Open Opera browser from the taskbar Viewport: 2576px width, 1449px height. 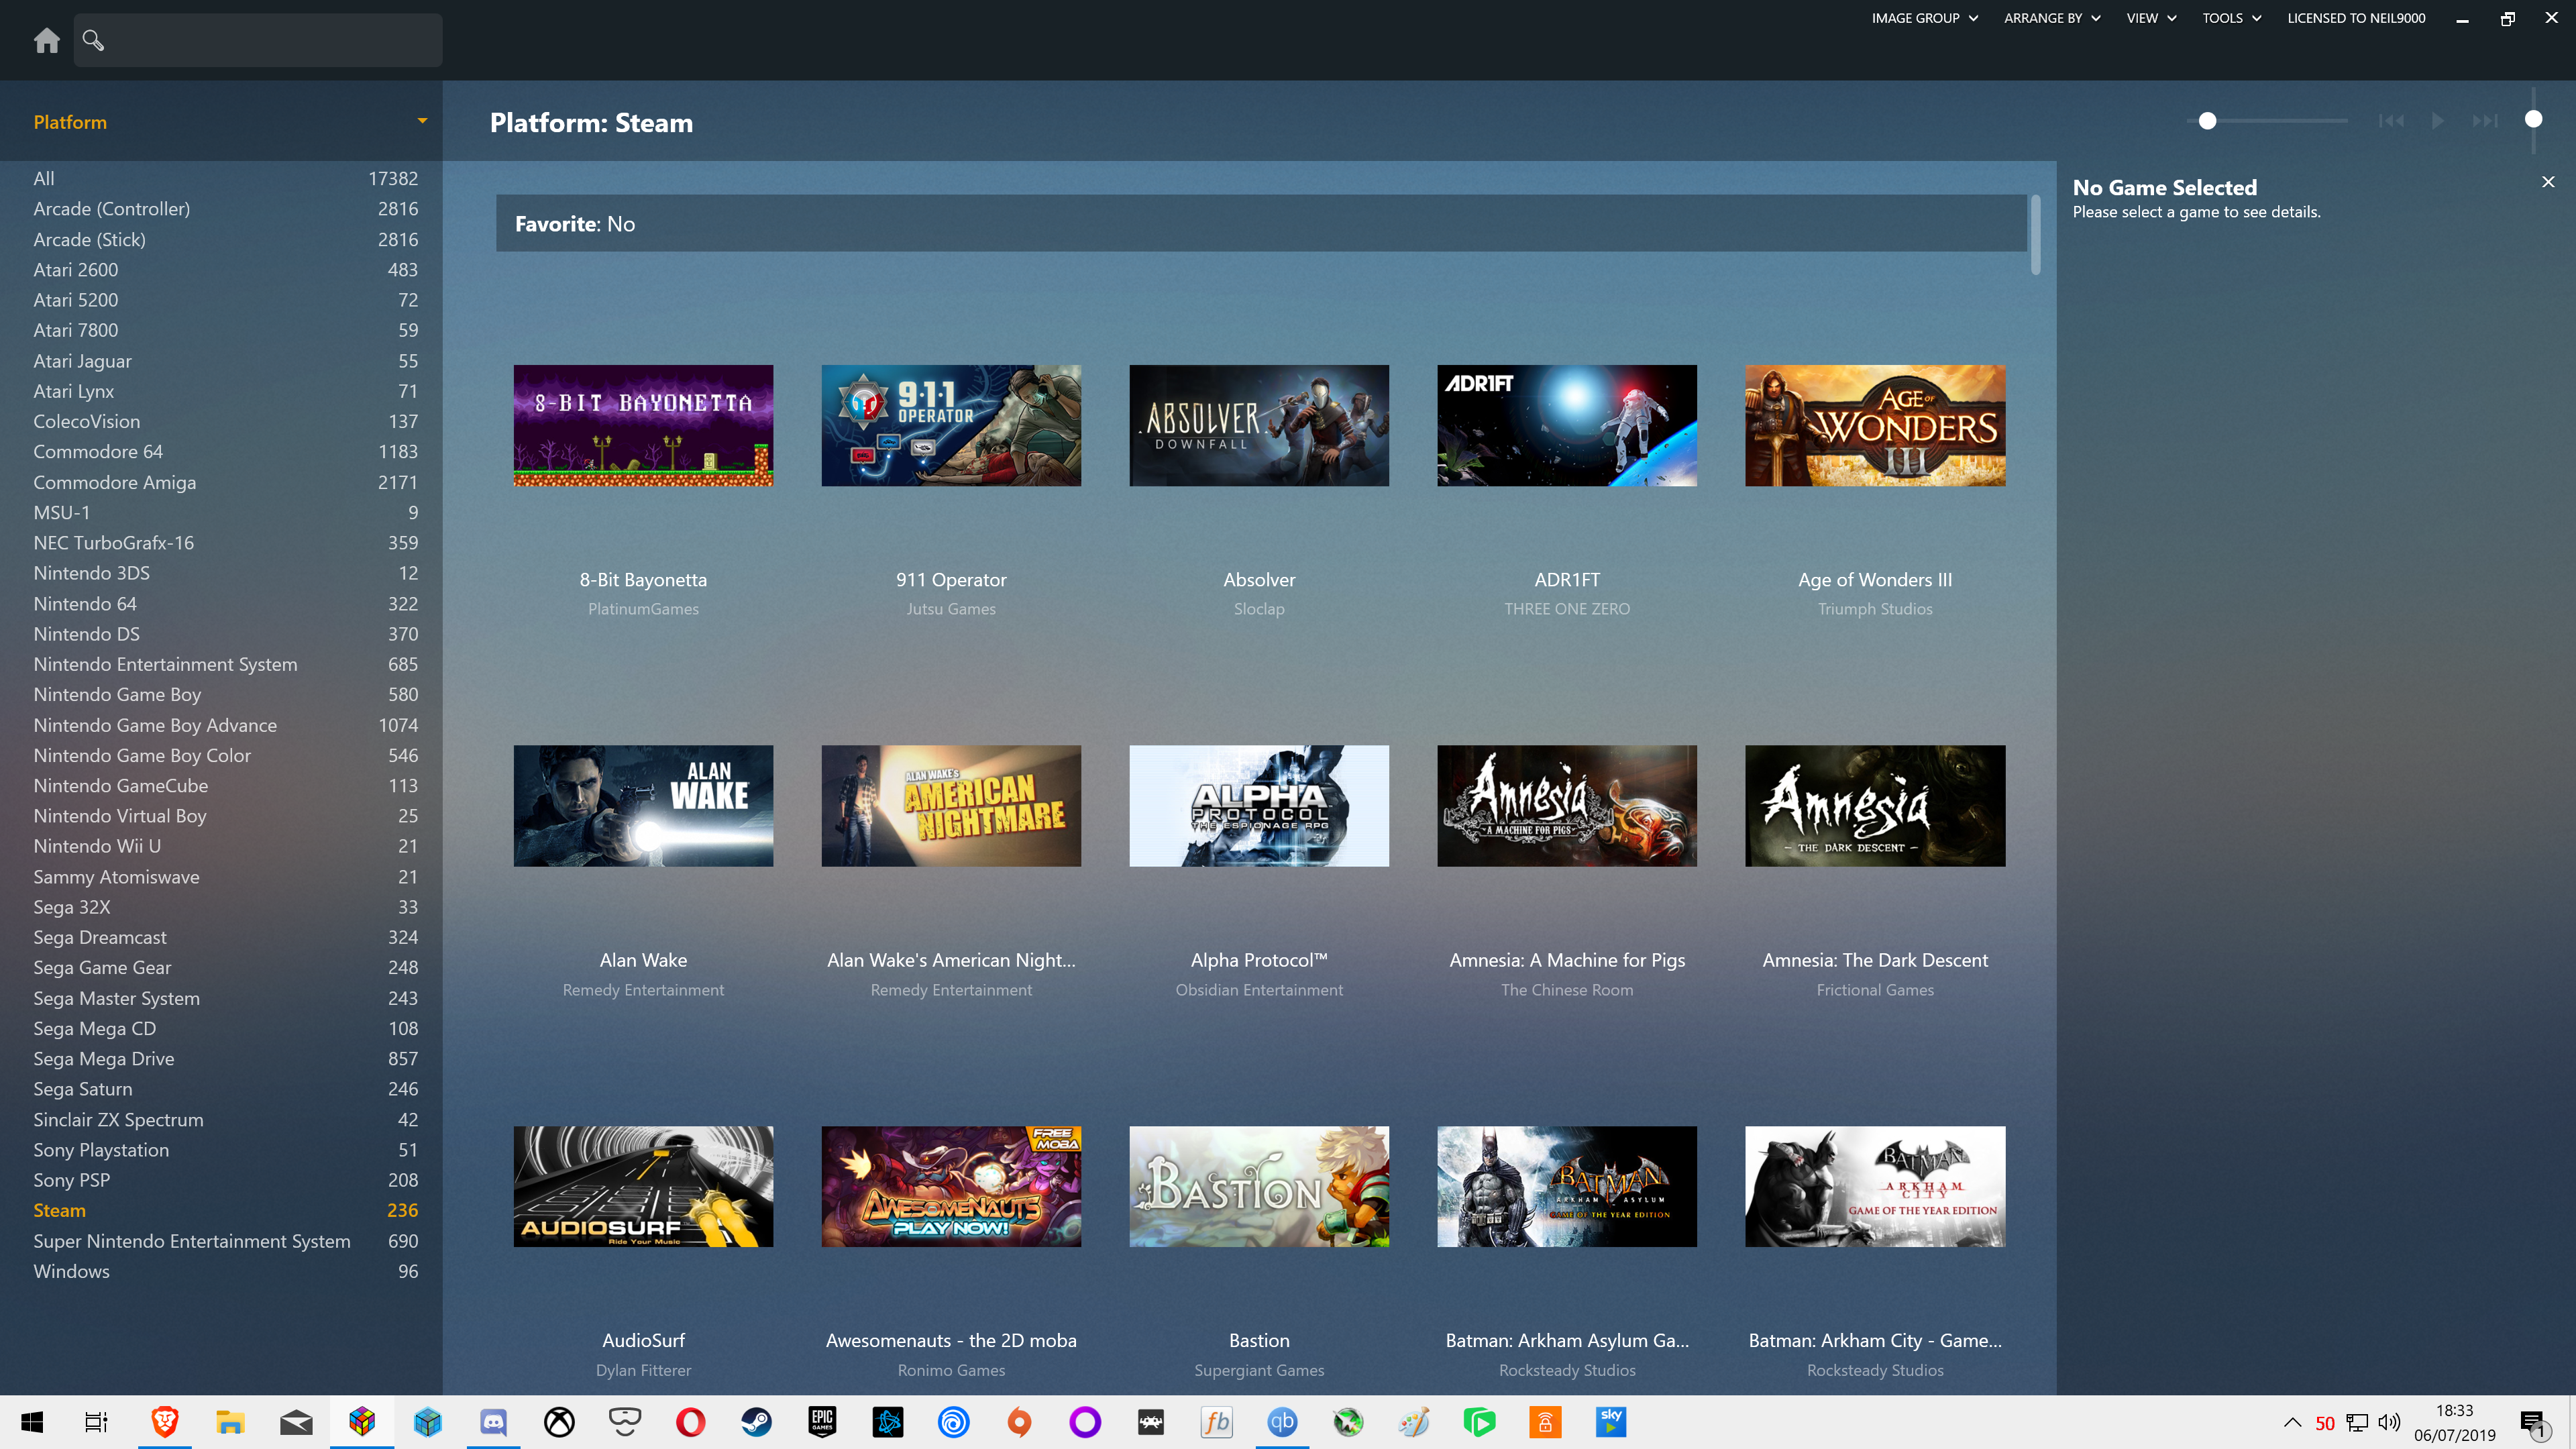[691, 1422]
